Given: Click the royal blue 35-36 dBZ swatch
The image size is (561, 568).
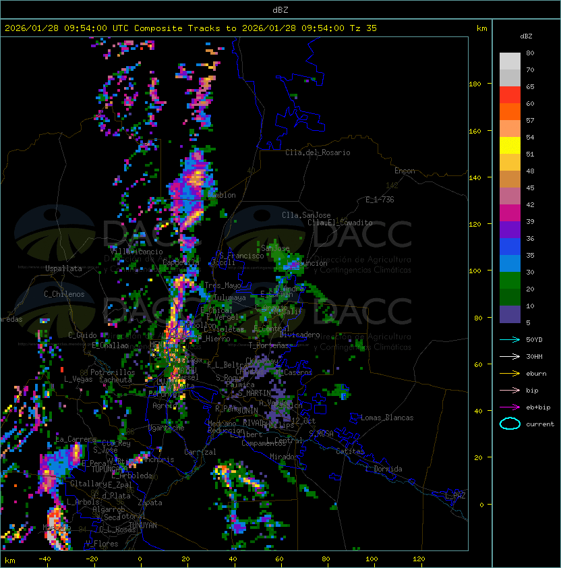Looking at the screenshot, I should pos(510,247).
